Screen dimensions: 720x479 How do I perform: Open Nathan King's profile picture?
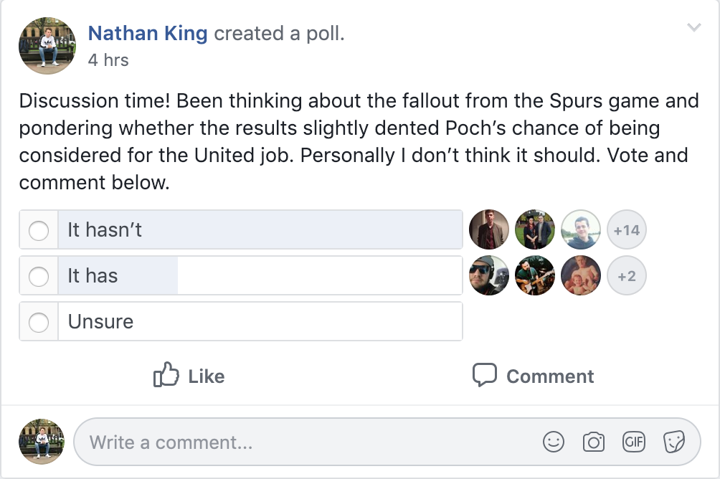[x=47, y=45]
